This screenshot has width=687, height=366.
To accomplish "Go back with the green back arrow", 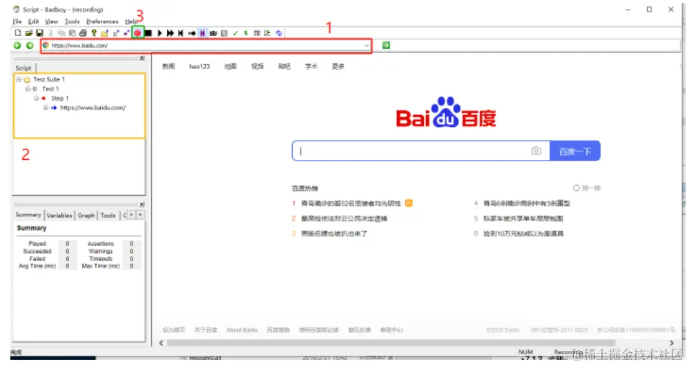I will click(17, 45).
